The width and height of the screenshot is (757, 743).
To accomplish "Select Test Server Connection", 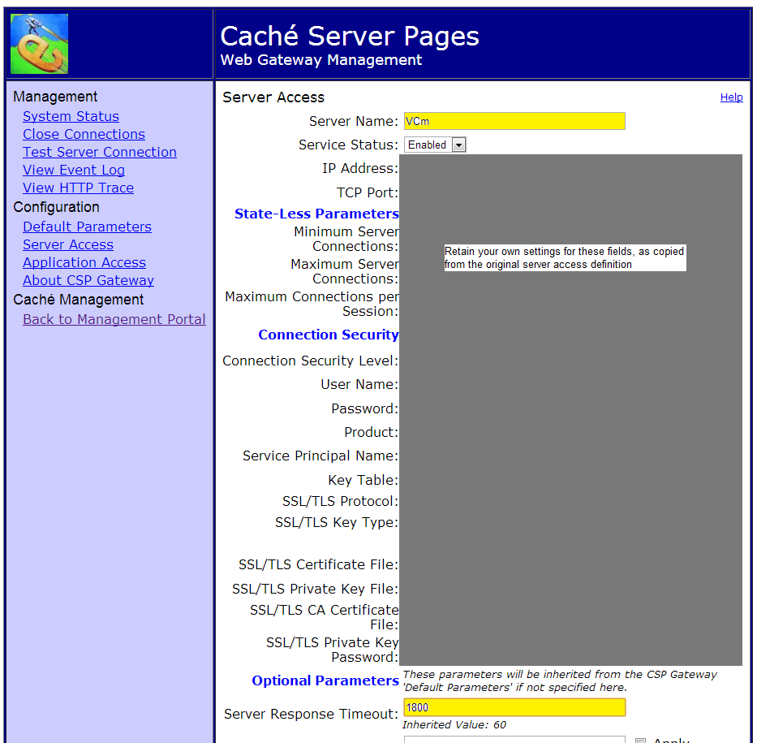I will (99, 152).
